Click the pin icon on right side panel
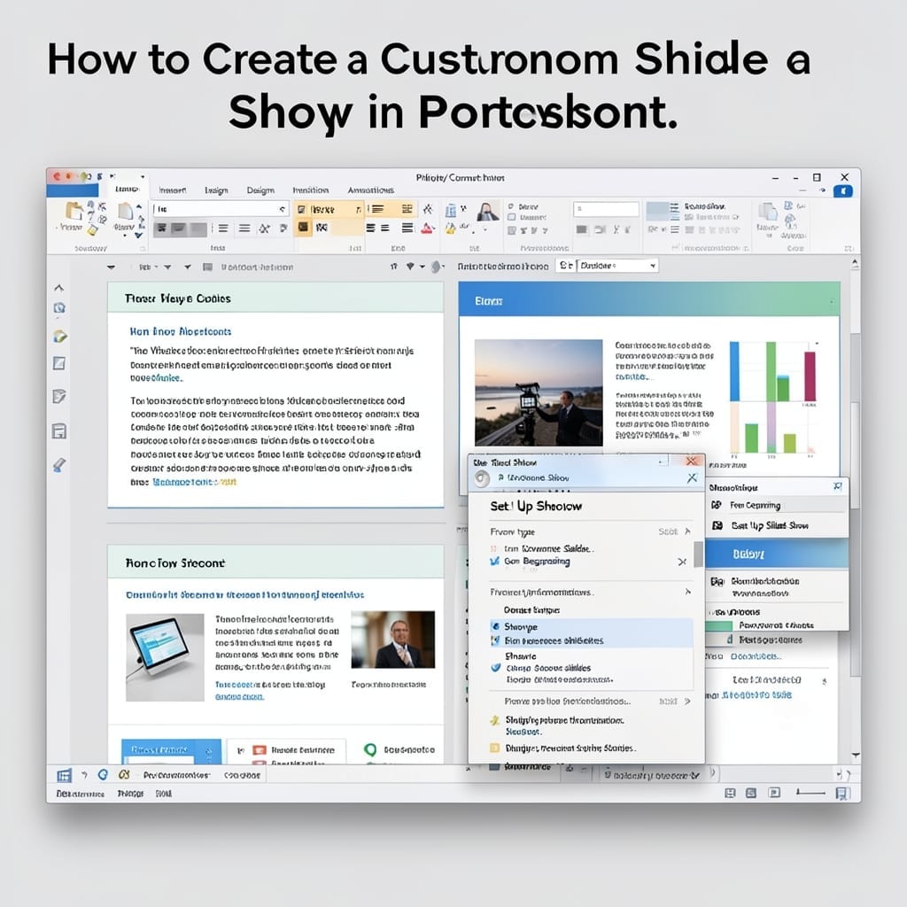The width and height of the screenshot is (907, 907). point(838,486)
